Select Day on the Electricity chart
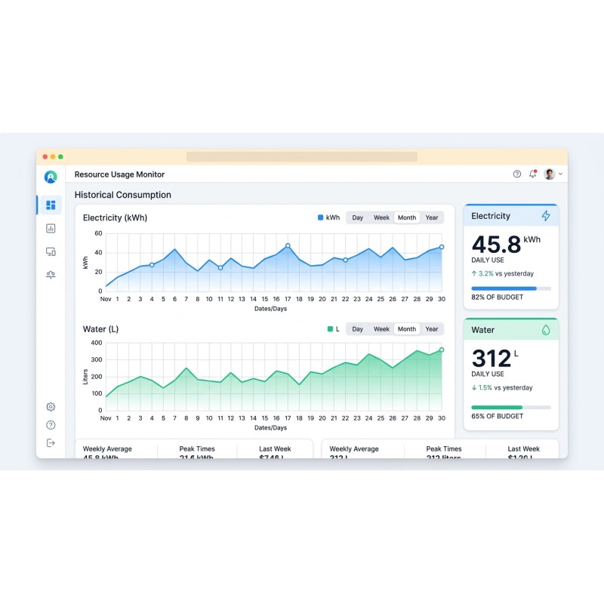 pyautogui.click(x=357, y=217)
